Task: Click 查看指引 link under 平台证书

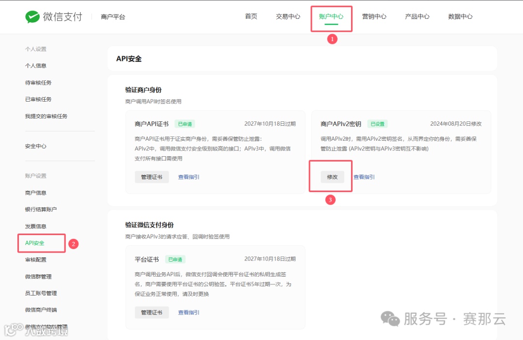Action: pyautogui.click(x=188, y=313)
